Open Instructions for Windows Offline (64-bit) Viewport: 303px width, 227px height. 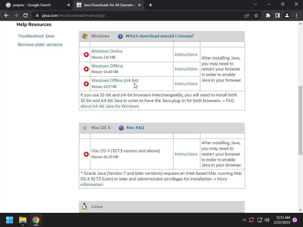click(186, 84)
